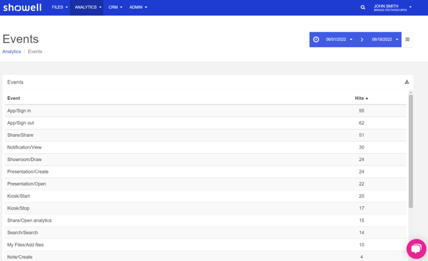
Task: Select the Notification/View event
Action: pyautogui.click(x=205, y=147)
